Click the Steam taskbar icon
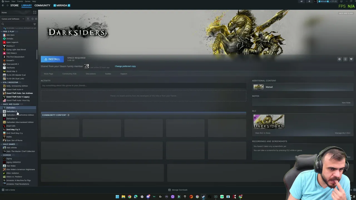The image size is (356, 200). click(x=203, y=197)
